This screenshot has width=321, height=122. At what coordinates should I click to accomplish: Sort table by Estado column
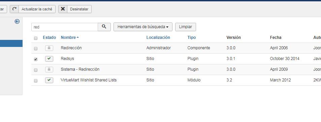(49, 38)
